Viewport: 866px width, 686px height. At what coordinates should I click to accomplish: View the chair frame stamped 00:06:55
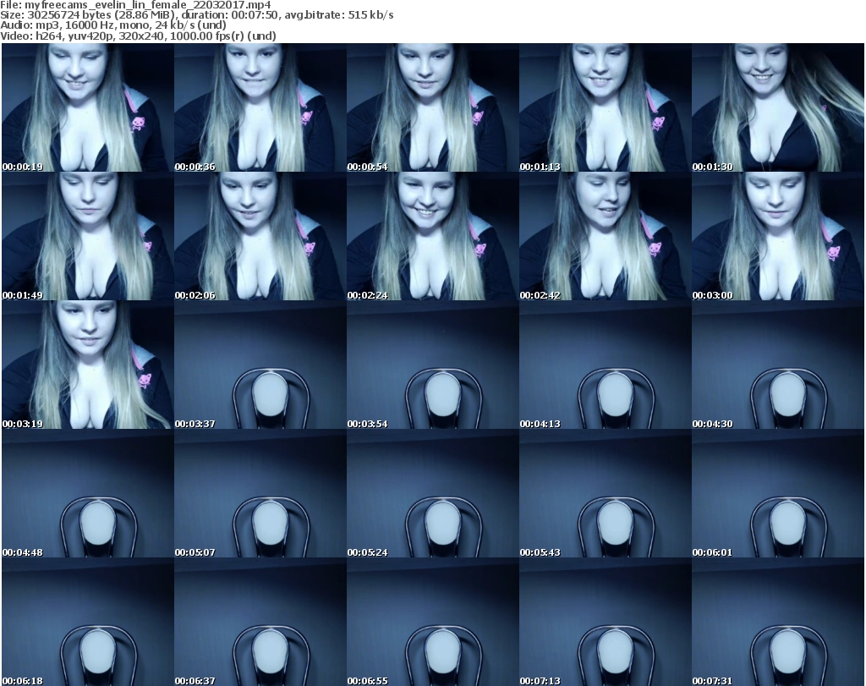pos(432,622)
